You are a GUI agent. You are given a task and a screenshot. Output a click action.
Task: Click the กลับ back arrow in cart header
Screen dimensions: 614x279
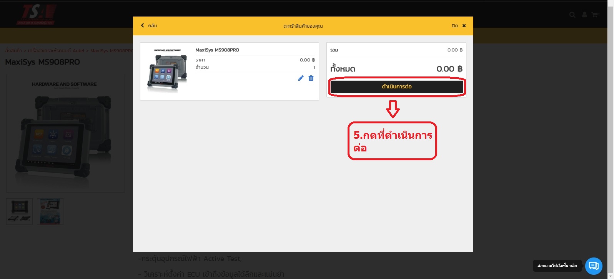149,26
